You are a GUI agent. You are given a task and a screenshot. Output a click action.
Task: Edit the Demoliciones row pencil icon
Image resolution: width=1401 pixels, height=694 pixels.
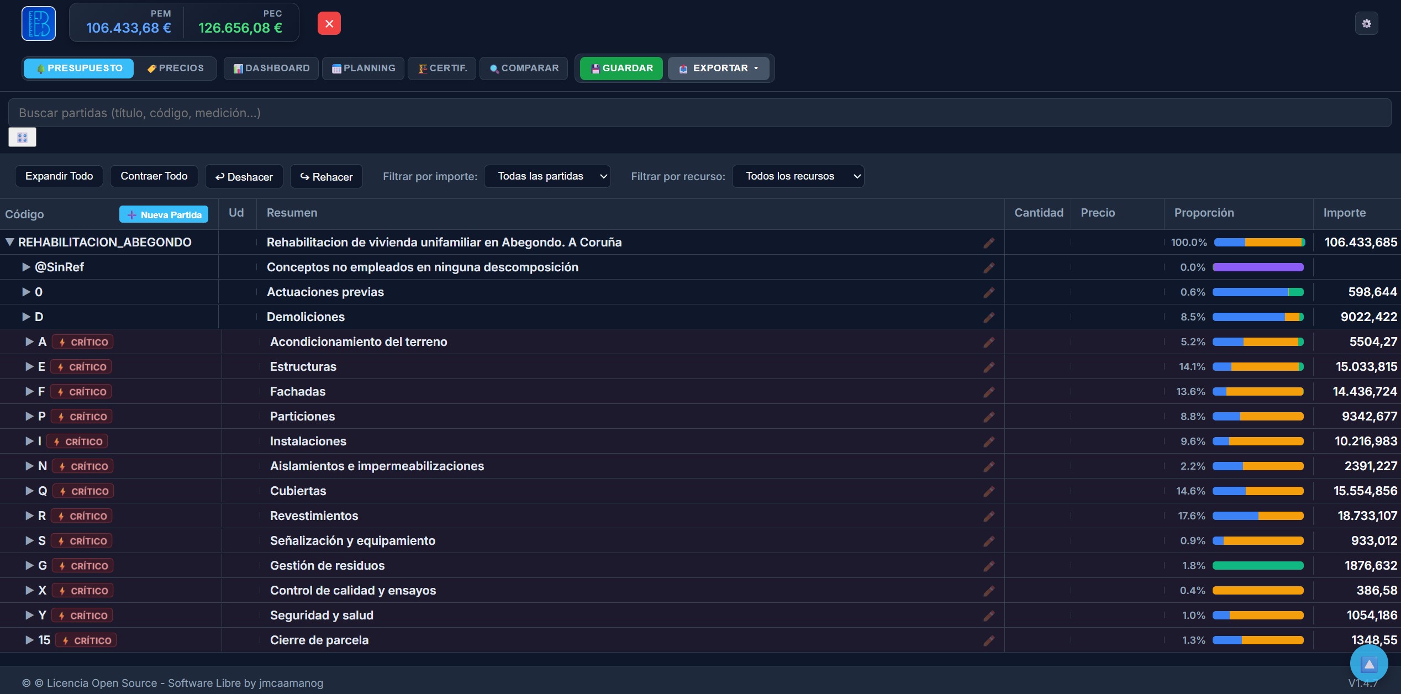point(989,317)
